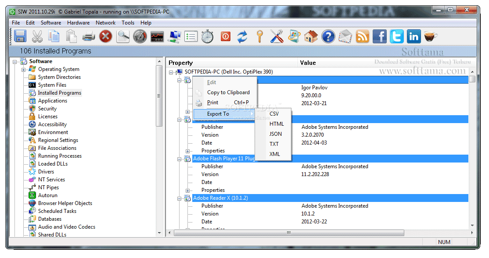
Task: Open the Hardware menu
Action: 78,22
